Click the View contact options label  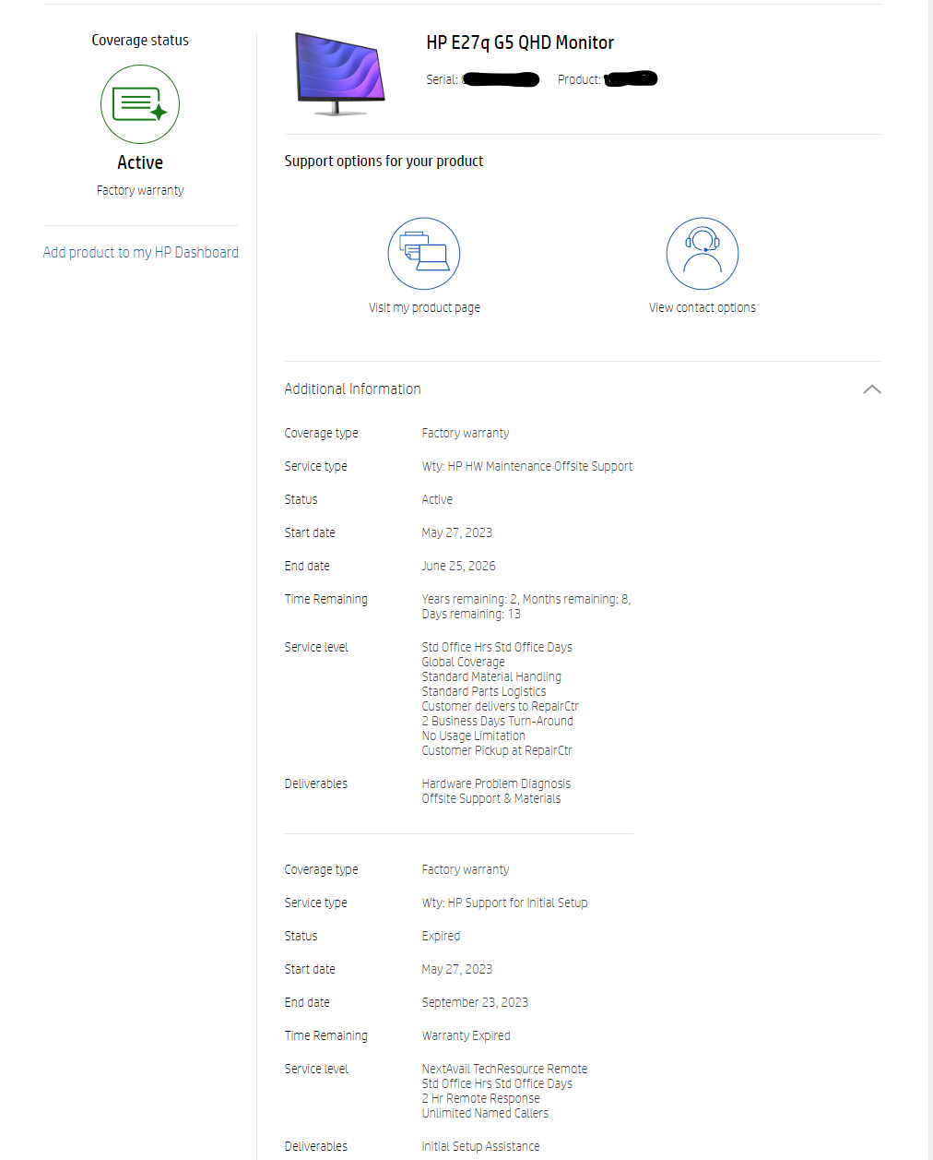pos(703,307)
